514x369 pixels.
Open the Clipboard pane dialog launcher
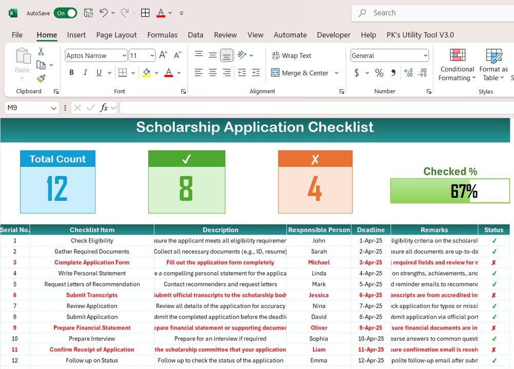click(56, 92)
